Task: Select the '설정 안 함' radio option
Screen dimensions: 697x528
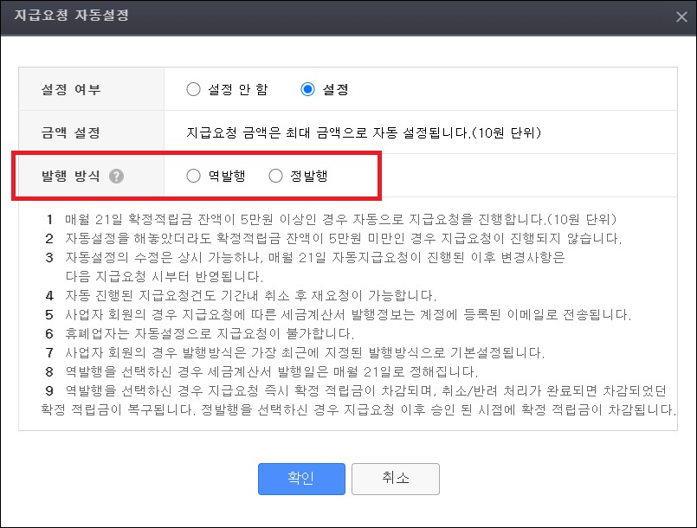Action: click(x=193, y=89)
